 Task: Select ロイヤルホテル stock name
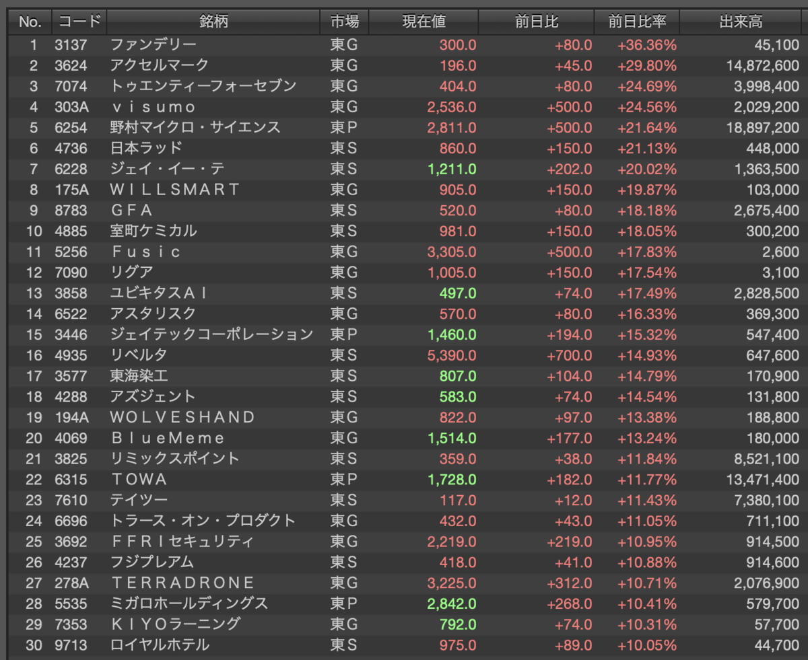point(160,645)
